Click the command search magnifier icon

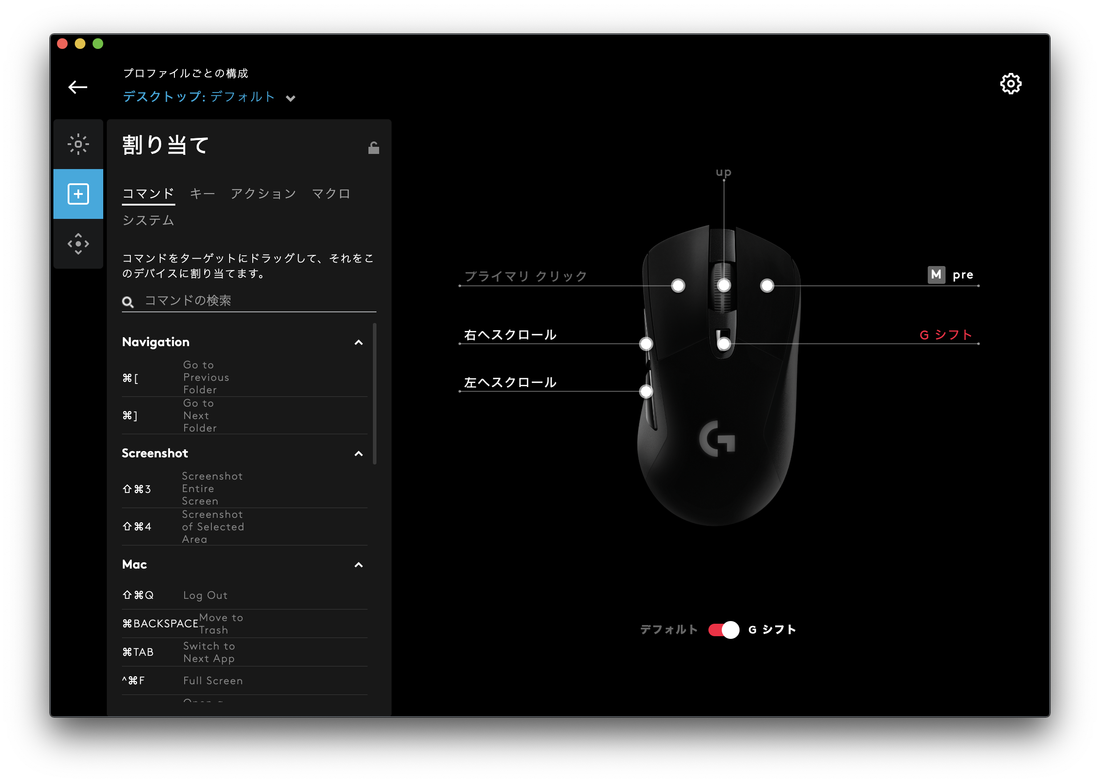[x=128, y=302]
